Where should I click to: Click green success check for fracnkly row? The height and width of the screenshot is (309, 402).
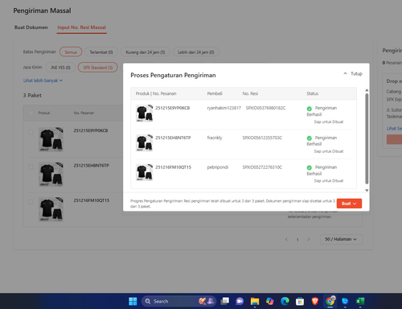pyautogui.click(x=310, y=138)
